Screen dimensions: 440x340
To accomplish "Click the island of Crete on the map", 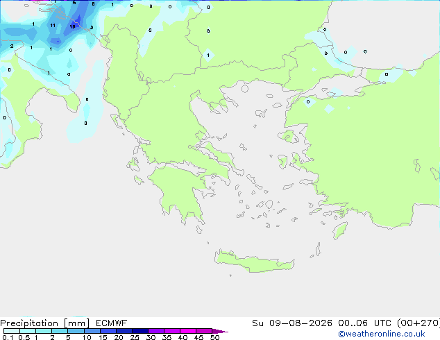I will (254, 262).
